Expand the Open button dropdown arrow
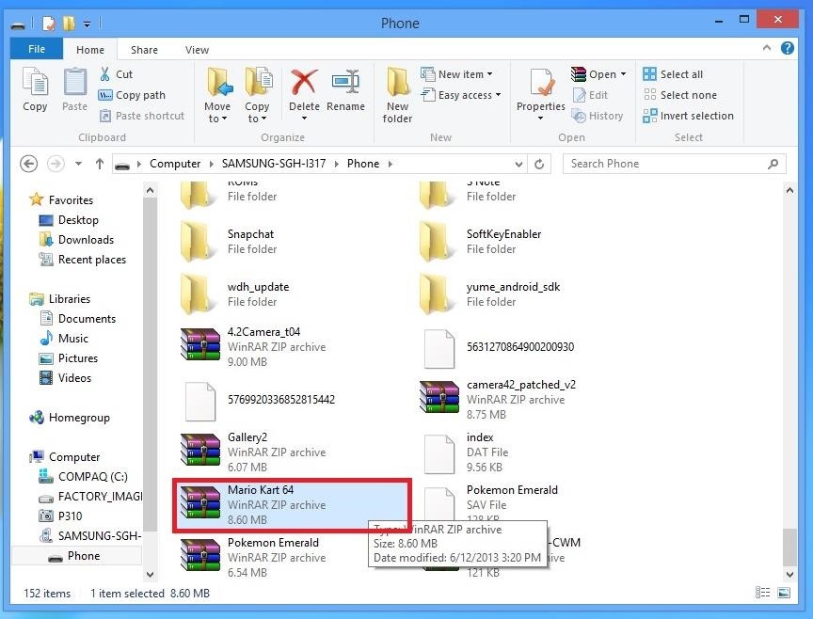The image size is (813, 619). tap(623, 74)
